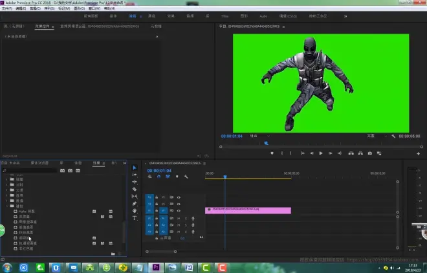
Task: Click Mark In button in Program monitor
Action: tap(282, 153)
